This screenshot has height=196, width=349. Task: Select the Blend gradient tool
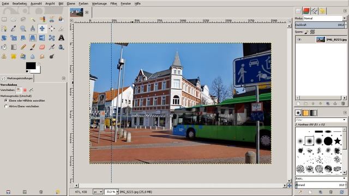pos(14,47)
